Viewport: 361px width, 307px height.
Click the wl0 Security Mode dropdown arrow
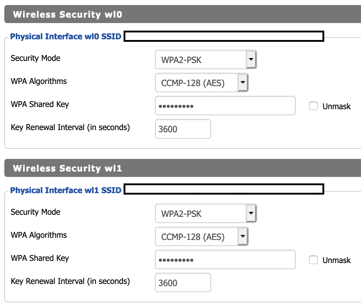pos(251,59)
